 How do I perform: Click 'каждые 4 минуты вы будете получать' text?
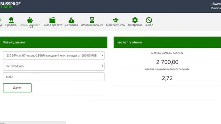[167, 69]
